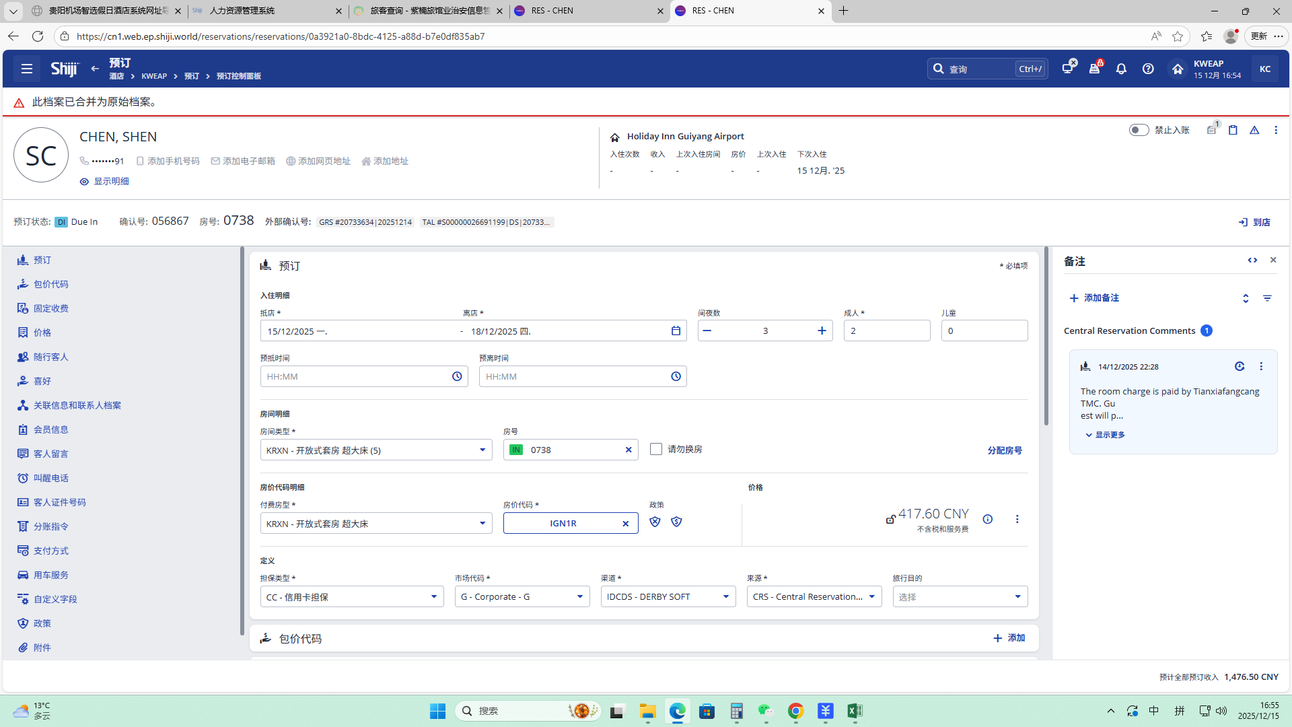Select 支付方式 in the sidebar
The image size is (1292, 727).
click(51, 551)
